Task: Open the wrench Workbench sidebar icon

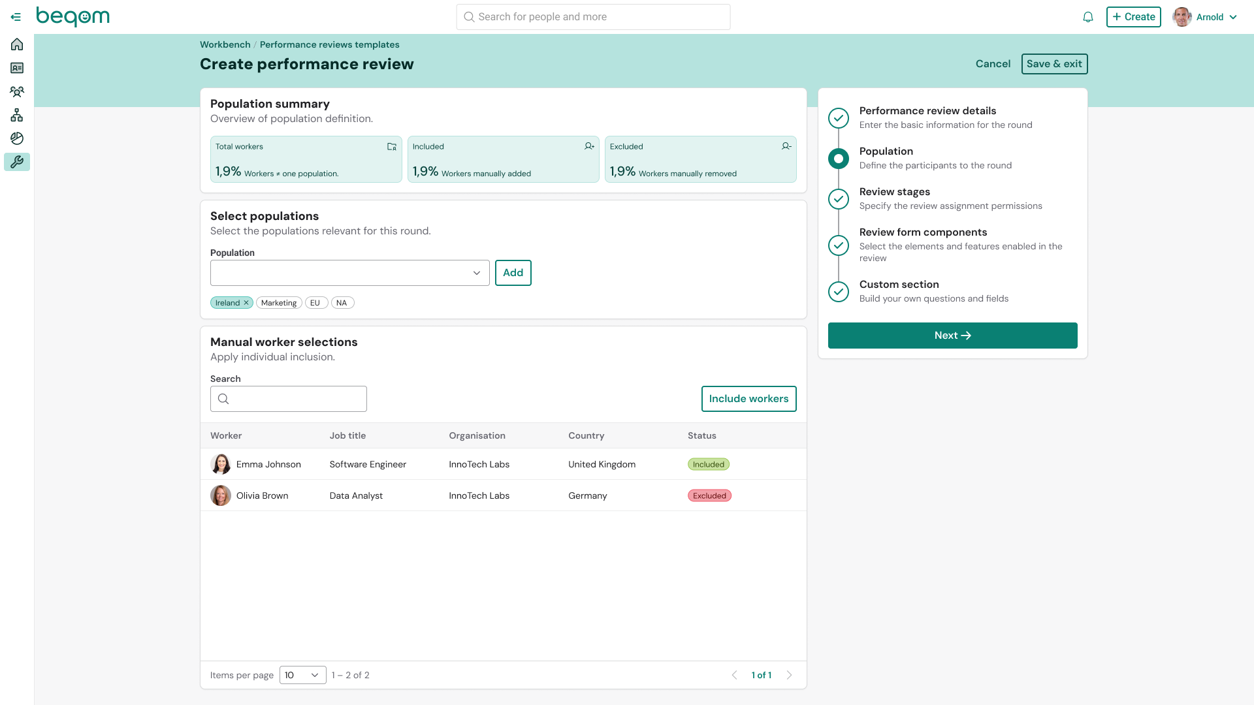Action: coord(17,162)
